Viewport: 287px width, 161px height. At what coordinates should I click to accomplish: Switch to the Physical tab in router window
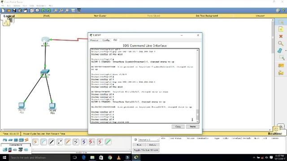[x=94, y=40]
